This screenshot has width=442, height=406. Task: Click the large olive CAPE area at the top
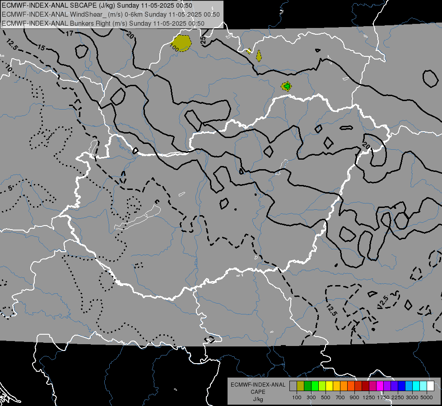tap(182, 42)
